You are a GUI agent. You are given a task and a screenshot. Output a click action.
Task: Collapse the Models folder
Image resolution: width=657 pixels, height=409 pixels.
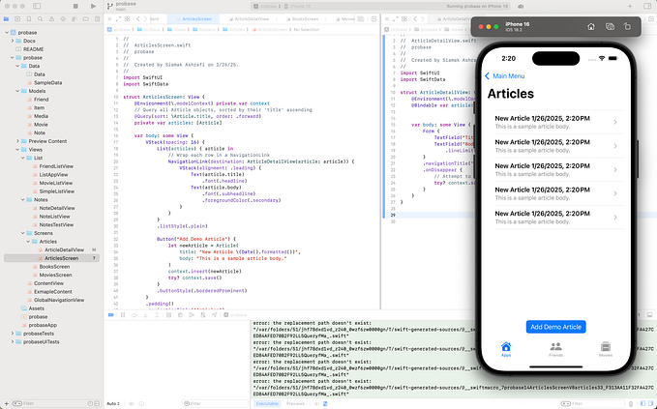(x=17, y=91)
